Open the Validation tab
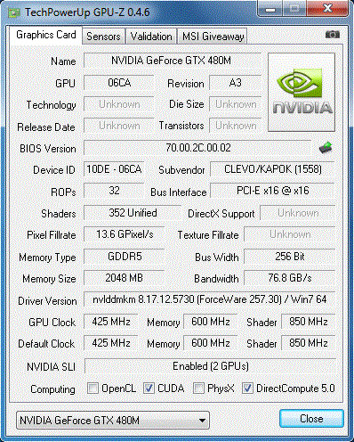This screenshot has width=354, height=442. (x=151, y=37)
